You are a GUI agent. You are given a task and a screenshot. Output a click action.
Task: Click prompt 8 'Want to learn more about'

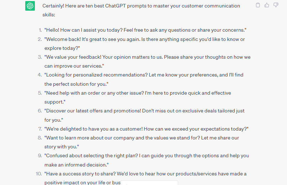142,142
